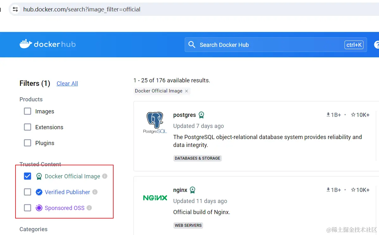This screenshot has height=235, width=379.
Task: Click the site settings icon beside URL
Action: coord(15,9)
